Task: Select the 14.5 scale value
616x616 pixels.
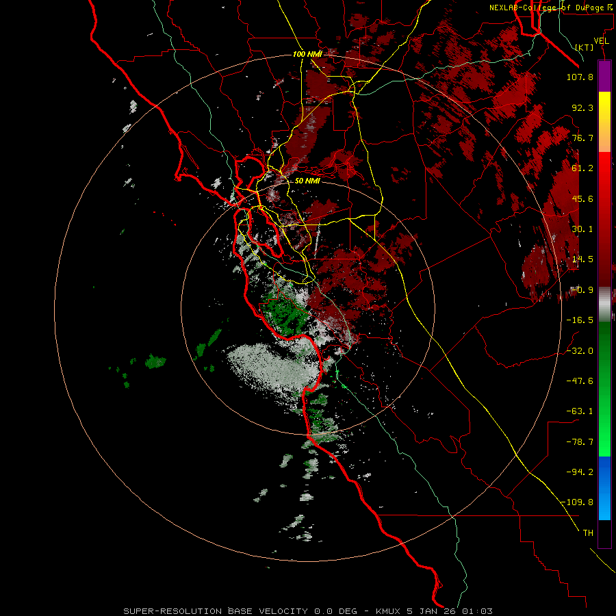Action: (x=582, y=259)
